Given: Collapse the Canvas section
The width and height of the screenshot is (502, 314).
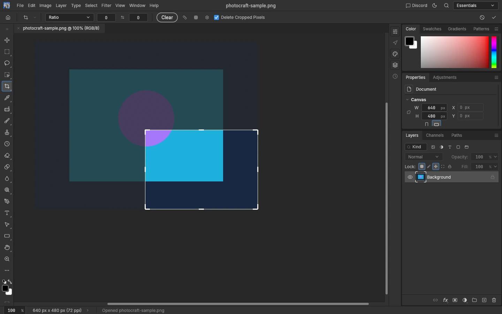Looking at the screenshot, I should [x=407, y=100].
